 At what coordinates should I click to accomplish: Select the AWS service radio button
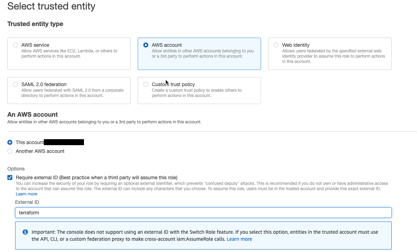pyautogui.click(x=15, y=45)
